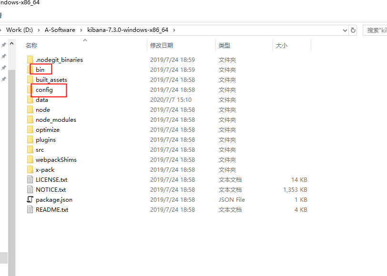
Task: Select the x-pack name text
Action: click(45, 169)
